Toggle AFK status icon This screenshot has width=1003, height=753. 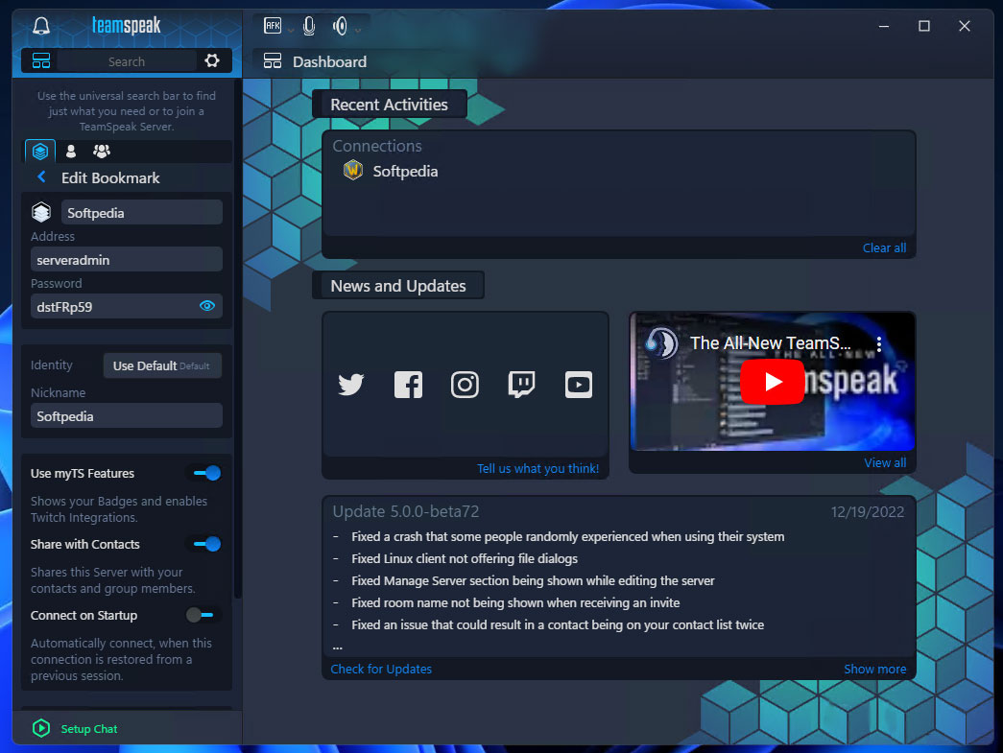pos(273,26)
